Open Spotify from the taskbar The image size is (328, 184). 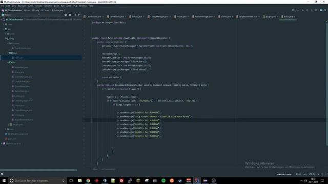[x=163, y=180]
